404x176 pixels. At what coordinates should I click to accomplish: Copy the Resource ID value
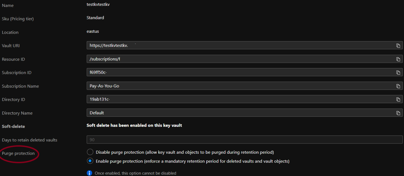pyautogui.click(x=398, y=59)
